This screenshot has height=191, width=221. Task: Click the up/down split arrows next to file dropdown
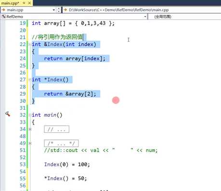pyautogui.click(x=59, y=10)
